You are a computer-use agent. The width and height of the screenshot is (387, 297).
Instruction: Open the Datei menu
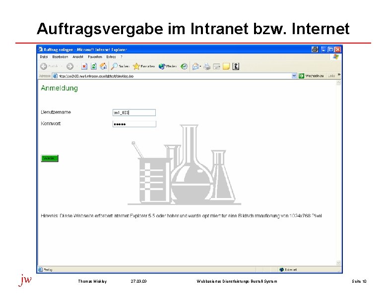(x=44, y=57)
